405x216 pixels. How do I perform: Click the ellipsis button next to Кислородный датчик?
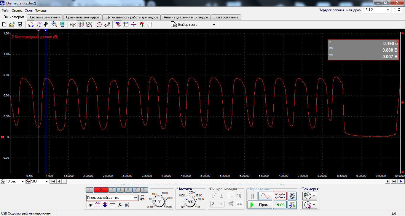[x=135, y=198]
